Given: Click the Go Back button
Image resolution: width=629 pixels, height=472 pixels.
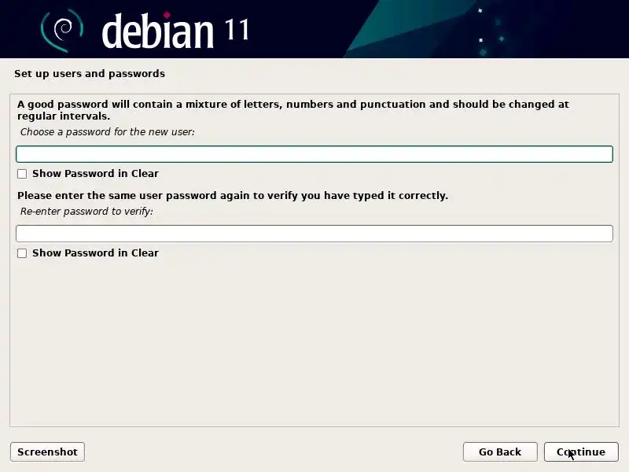Looking at the screenshot, I should (500, 452).
